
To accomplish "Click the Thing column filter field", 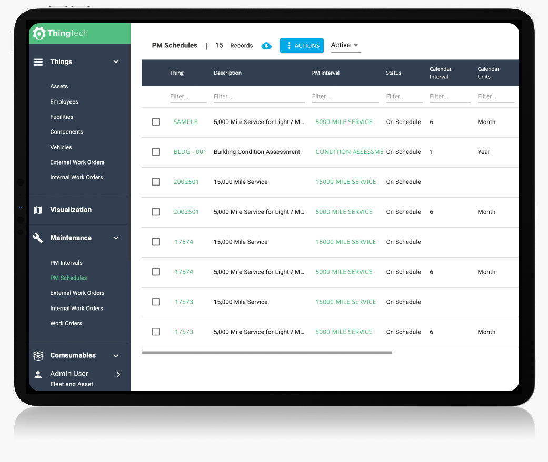I will click(x=188, y=97).
